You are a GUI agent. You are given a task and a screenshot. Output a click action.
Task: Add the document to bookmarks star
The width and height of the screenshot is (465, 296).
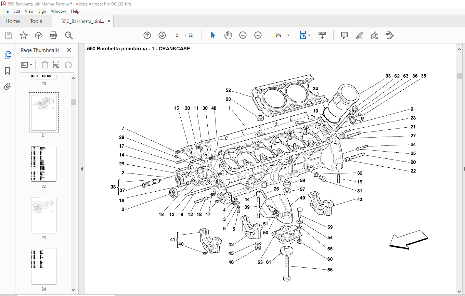(23, 35)
